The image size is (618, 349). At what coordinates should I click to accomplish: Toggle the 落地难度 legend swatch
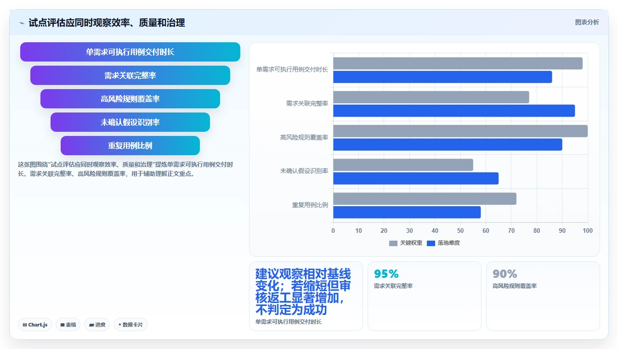(431, 243)
